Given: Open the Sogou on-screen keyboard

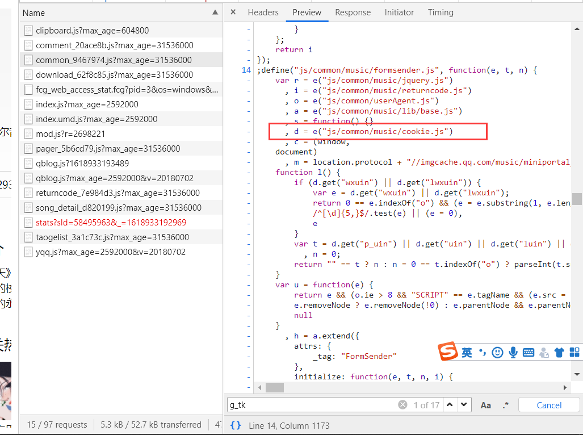Looking at the screenshot, I should coord(529,352).
